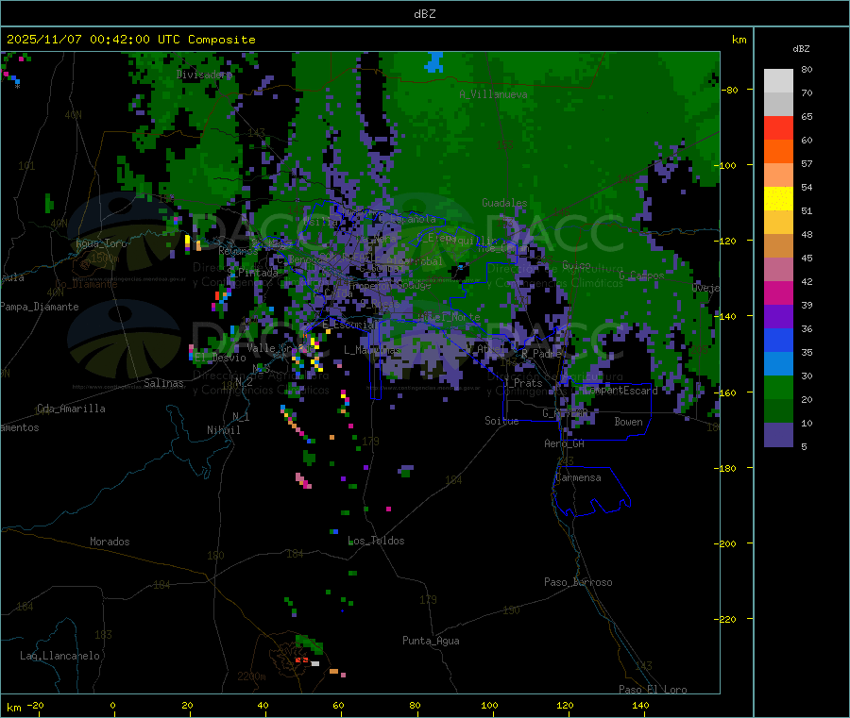
Task: Click the 100 km horizontal axis label
Action: [x=489, y=705]
